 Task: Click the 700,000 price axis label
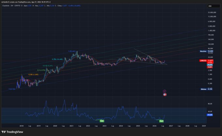coord(211,35)
